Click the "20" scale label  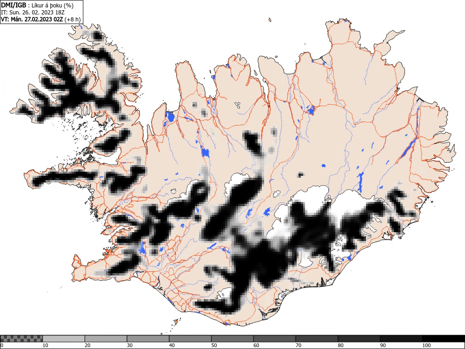pyautogui.click(x=87, y=345)
